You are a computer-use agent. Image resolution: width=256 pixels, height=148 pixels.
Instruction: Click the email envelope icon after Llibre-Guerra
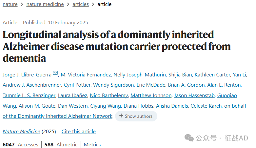55,73
